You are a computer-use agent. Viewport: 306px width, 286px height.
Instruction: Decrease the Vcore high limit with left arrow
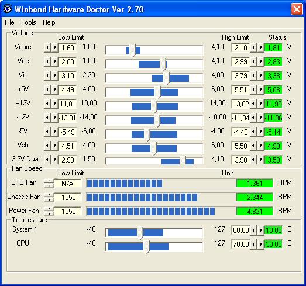click(253, 47)
